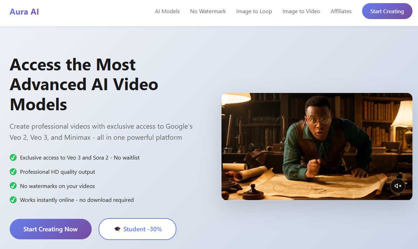Click Start Creating in the header
The width and height of the screenshot is (418, 249).
[x=387, y=11]
